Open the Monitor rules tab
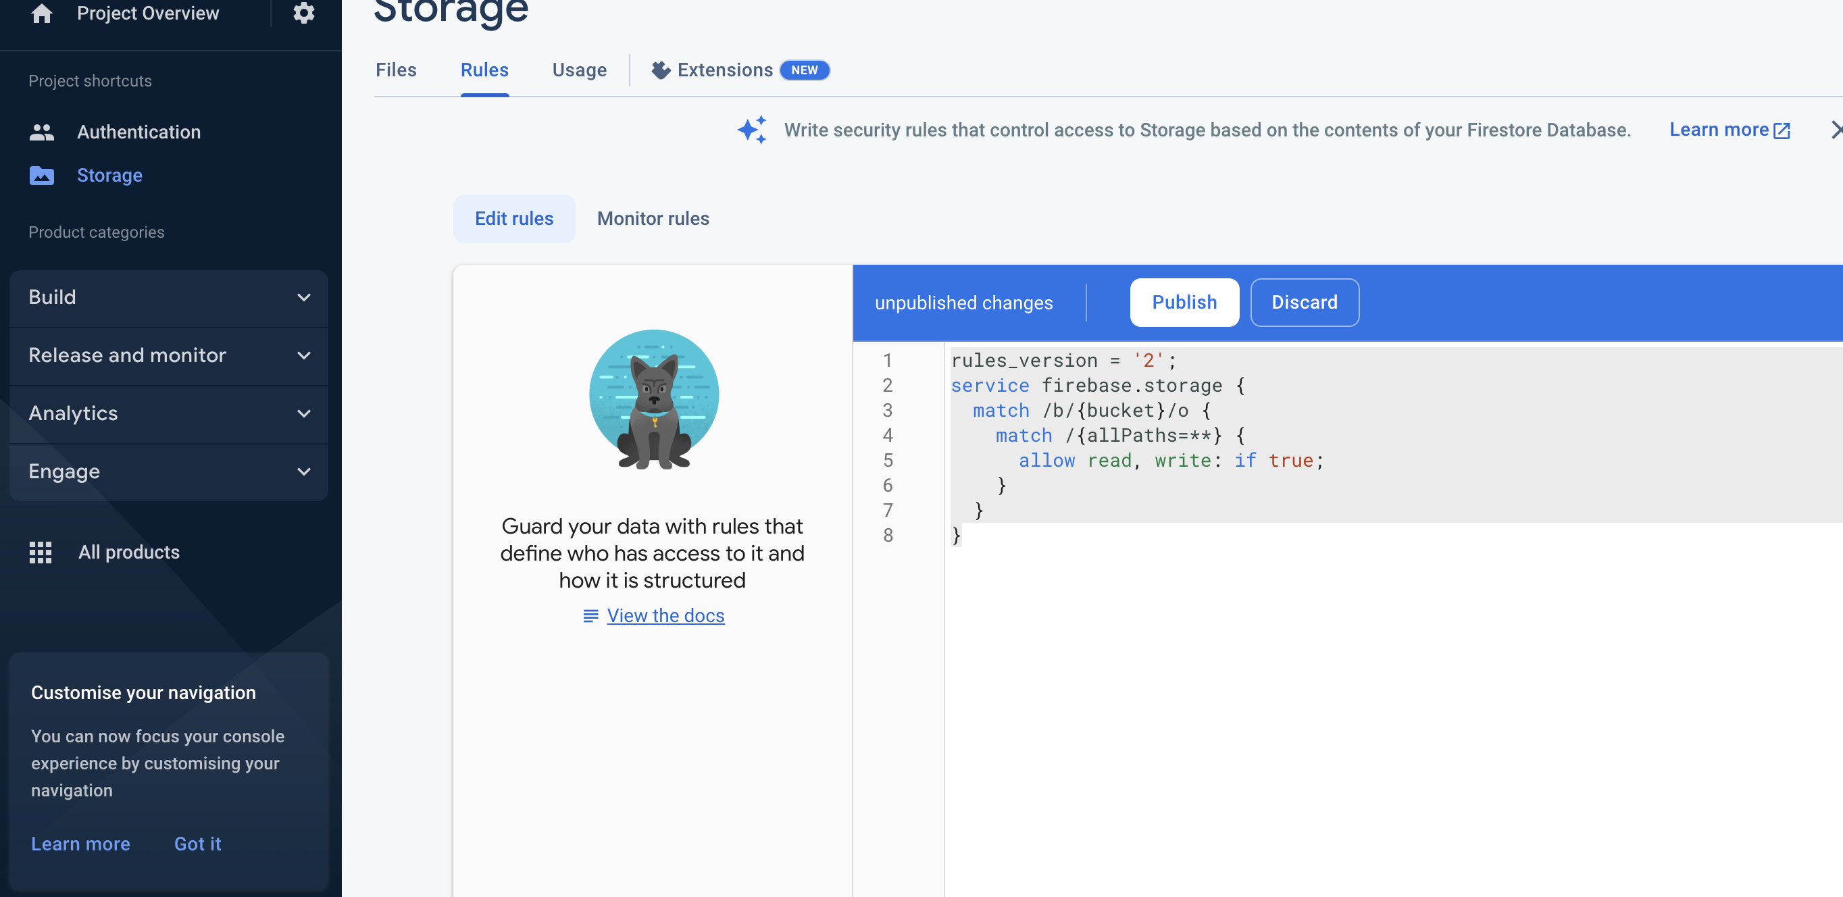The image size is (1843, 897). (653, 219)
